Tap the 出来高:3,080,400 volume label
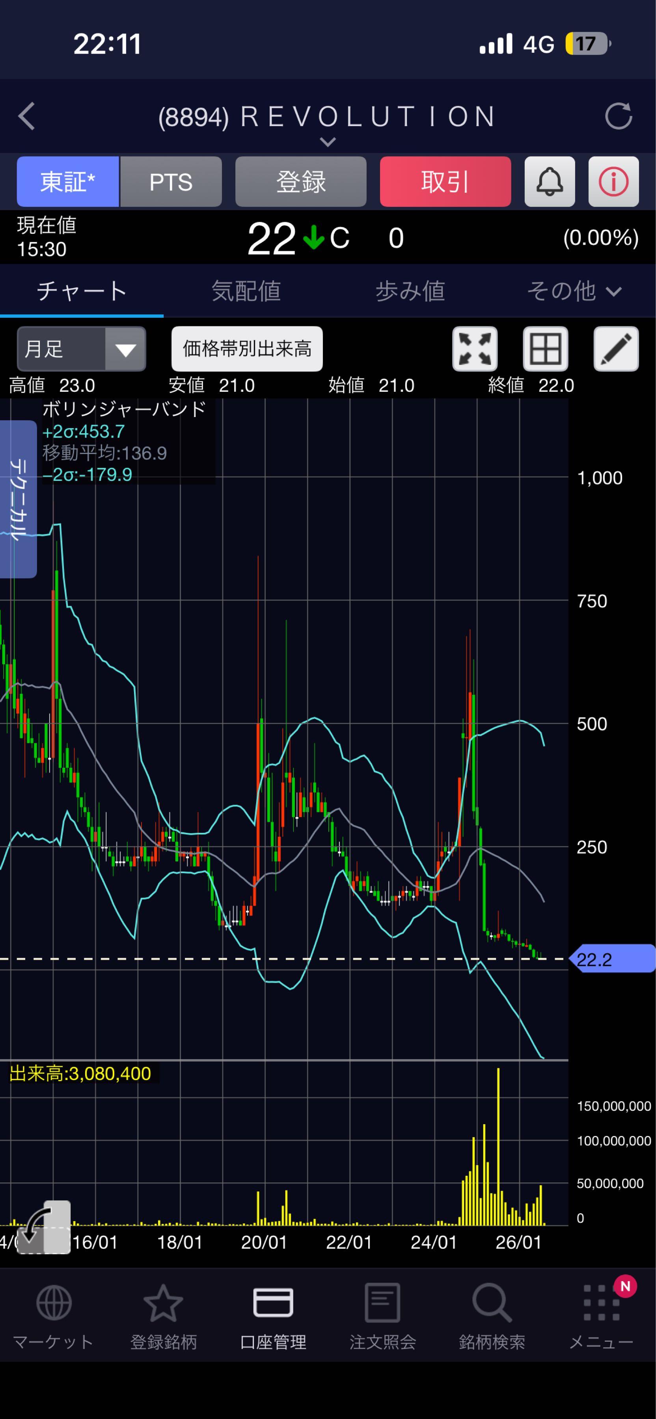 80,1074
